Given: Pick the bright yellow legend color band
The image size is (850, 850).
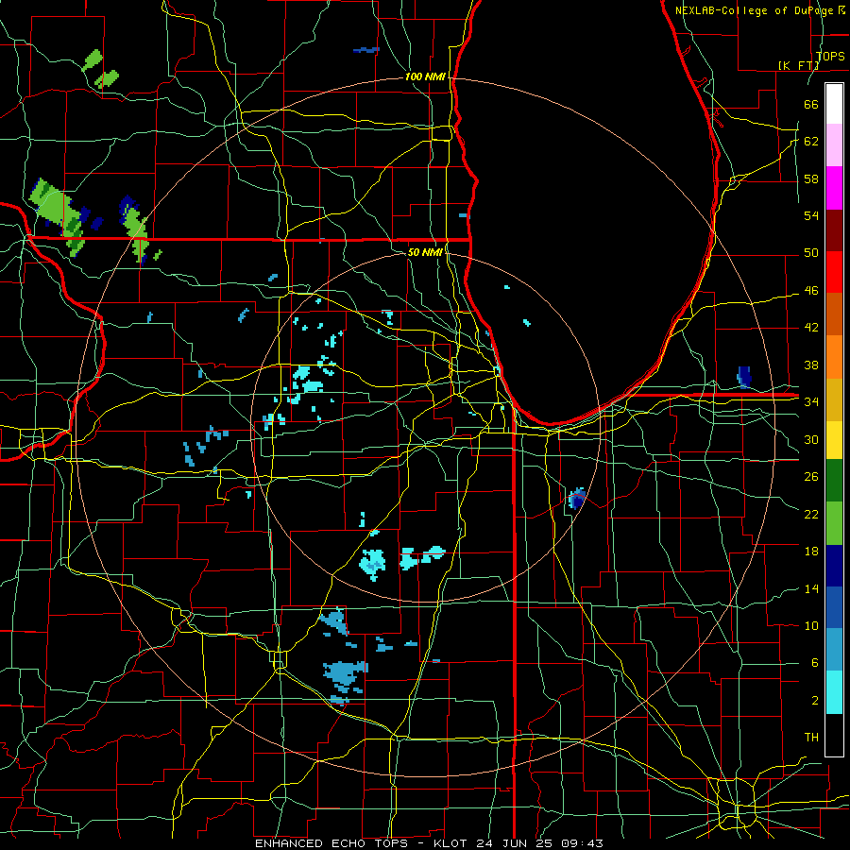Looking at the screenshot, I should (x=834, y=439).
